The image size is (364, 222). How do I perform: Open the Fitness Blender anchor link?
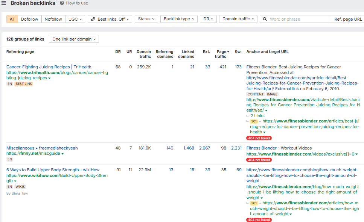coord(261,148)
